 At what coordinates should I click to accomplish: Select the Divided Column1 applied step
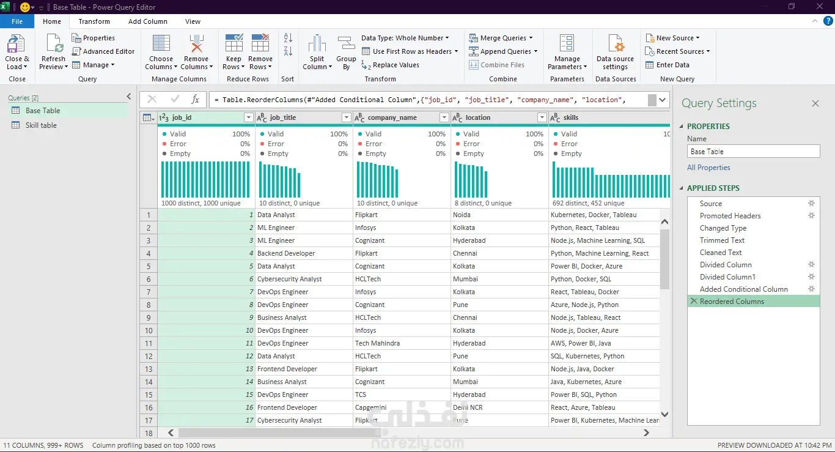click(727, 277)
